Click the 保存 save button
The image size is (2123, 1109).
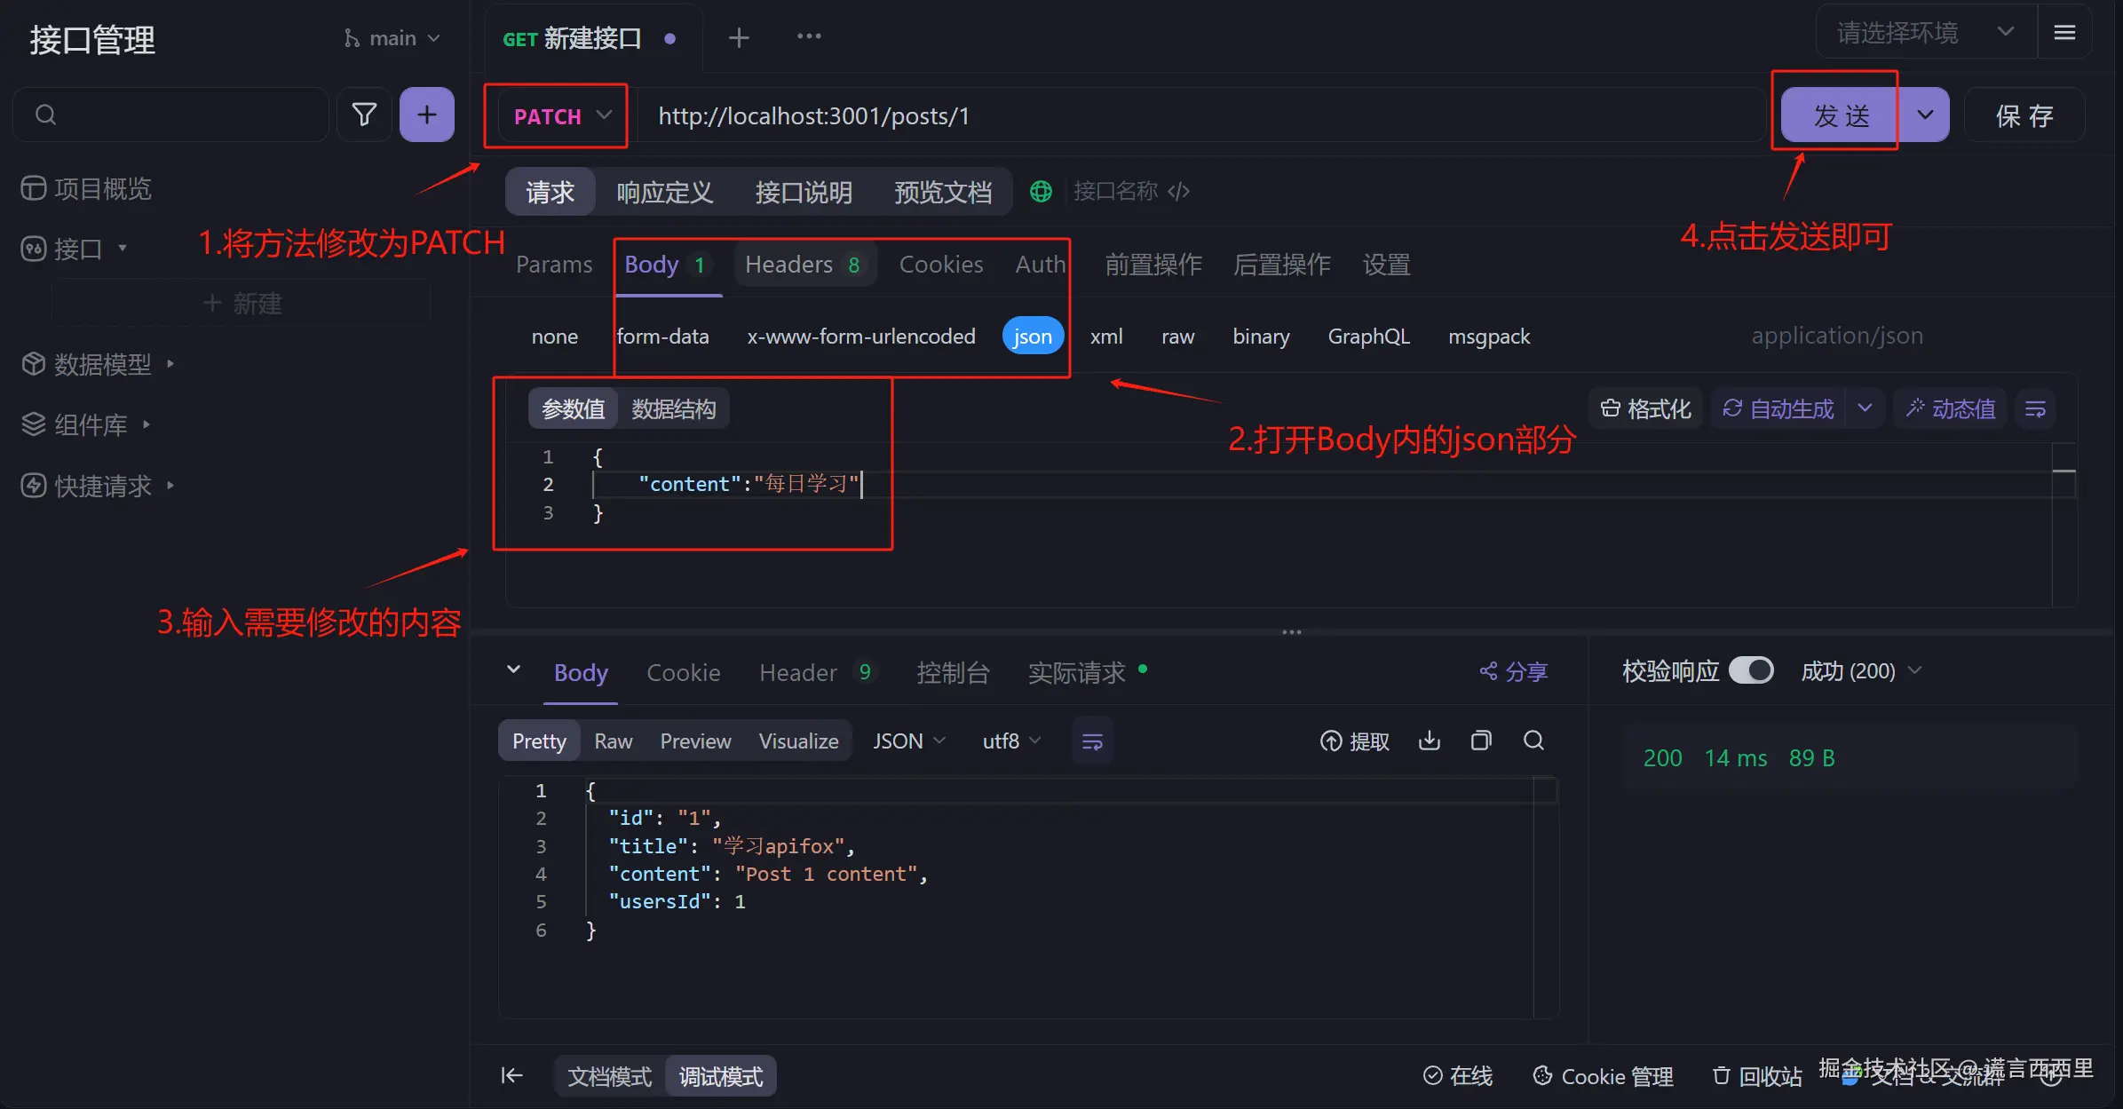2024,115
